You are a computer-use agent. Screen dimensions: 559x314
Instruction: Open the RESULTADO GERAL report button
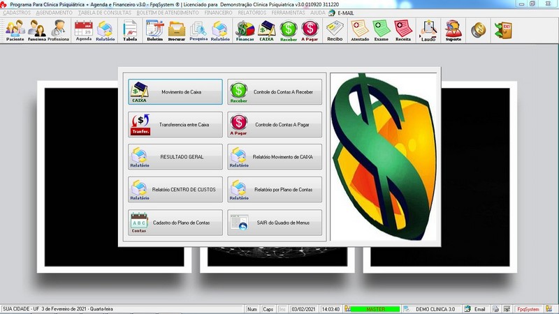coord(175,157)
